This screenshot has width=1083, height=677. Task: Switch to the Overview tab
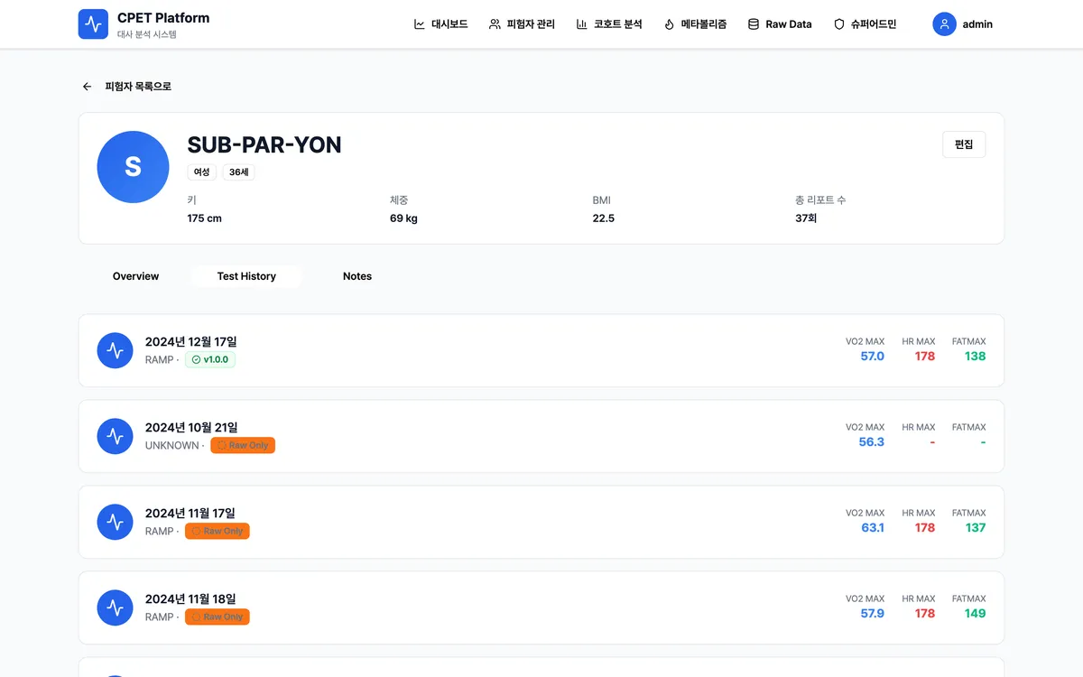point(135,276)
